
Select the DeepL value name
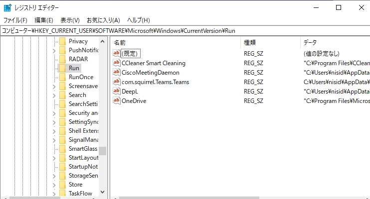click(130, 92)
